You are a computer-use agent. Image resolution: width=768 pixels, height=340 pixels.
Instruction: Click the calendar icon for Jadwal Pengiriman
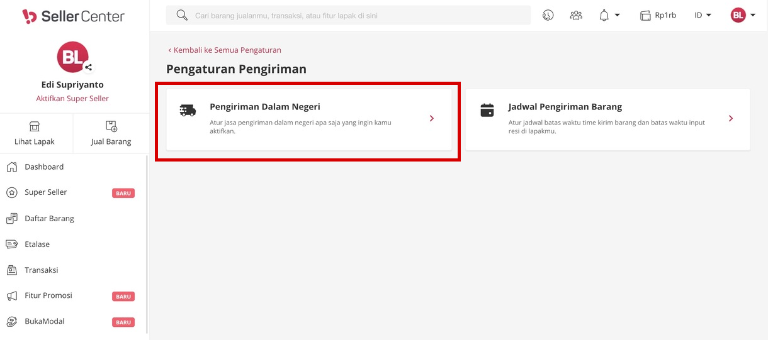pos(487,110)
